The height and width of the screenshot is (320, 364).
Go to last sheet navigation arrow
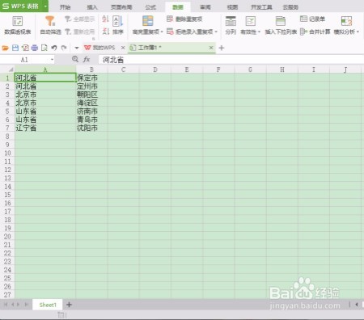[x=27, y=305]
